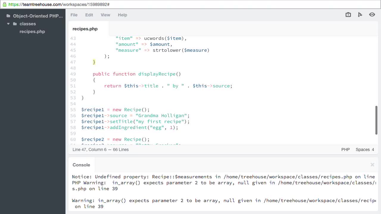This screenshot has height=214, width=381.
Task: Click the highlighted closing brace on line 47
Action: 94,62
